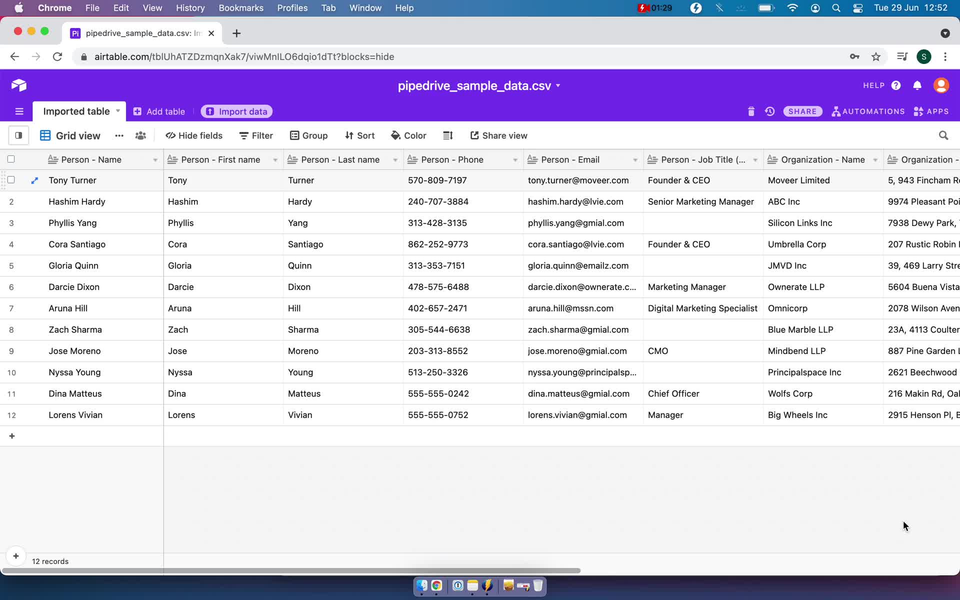960x600 pixels.
Task: Click the horizontal scrollbar
Action: pos(291,570)
